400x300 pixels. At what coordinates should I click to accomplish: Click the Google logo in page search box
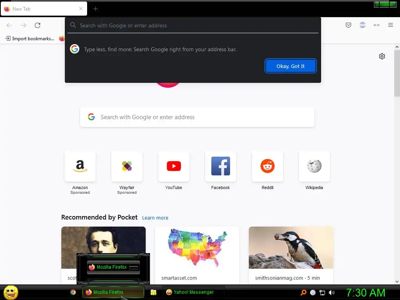(91, 117)
